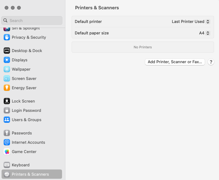Open the Displays sun icon
Viewport: 219px width, 180px height.
[x=7, y=60]
